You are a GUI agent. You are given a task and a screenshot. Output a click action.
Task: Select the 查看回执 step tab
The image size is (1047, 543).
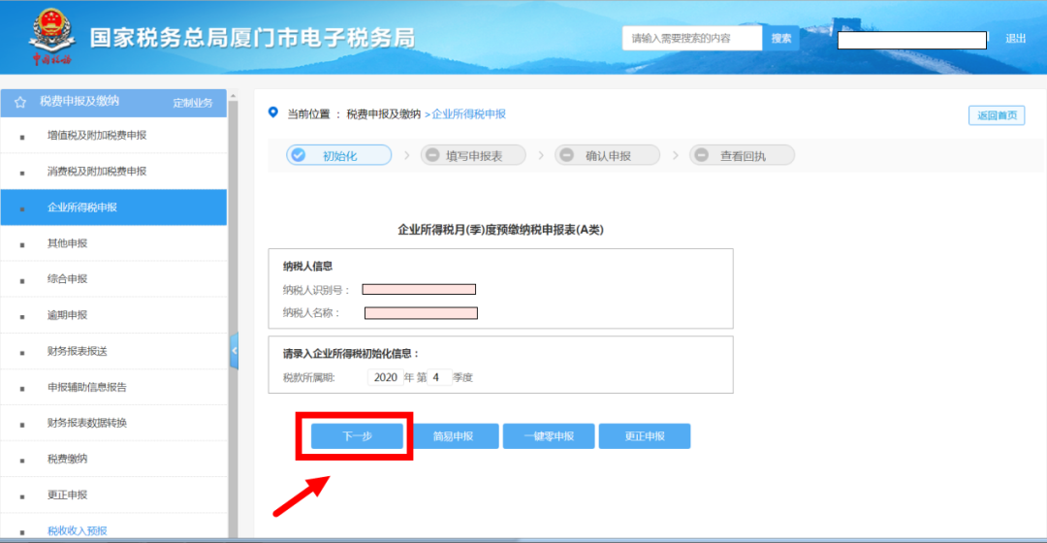[742, 155]
